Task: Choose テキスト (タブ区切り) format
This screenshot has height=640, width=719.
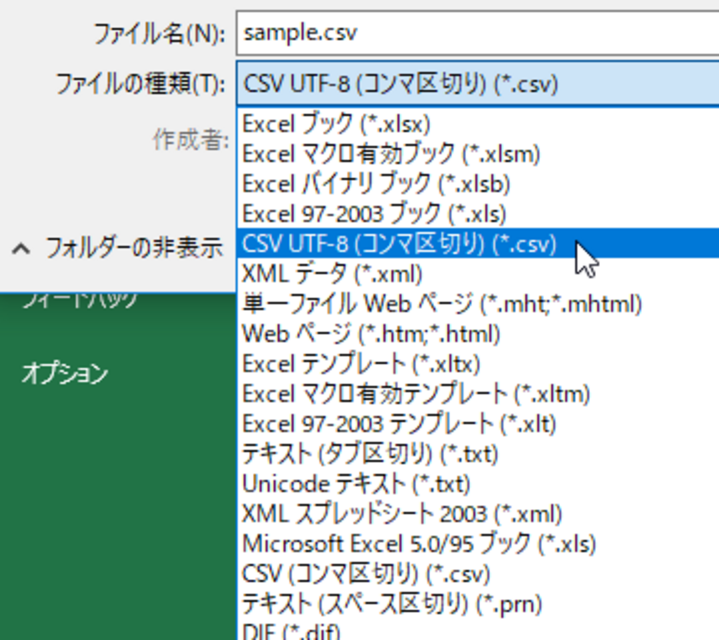Action: coord(371,453)
